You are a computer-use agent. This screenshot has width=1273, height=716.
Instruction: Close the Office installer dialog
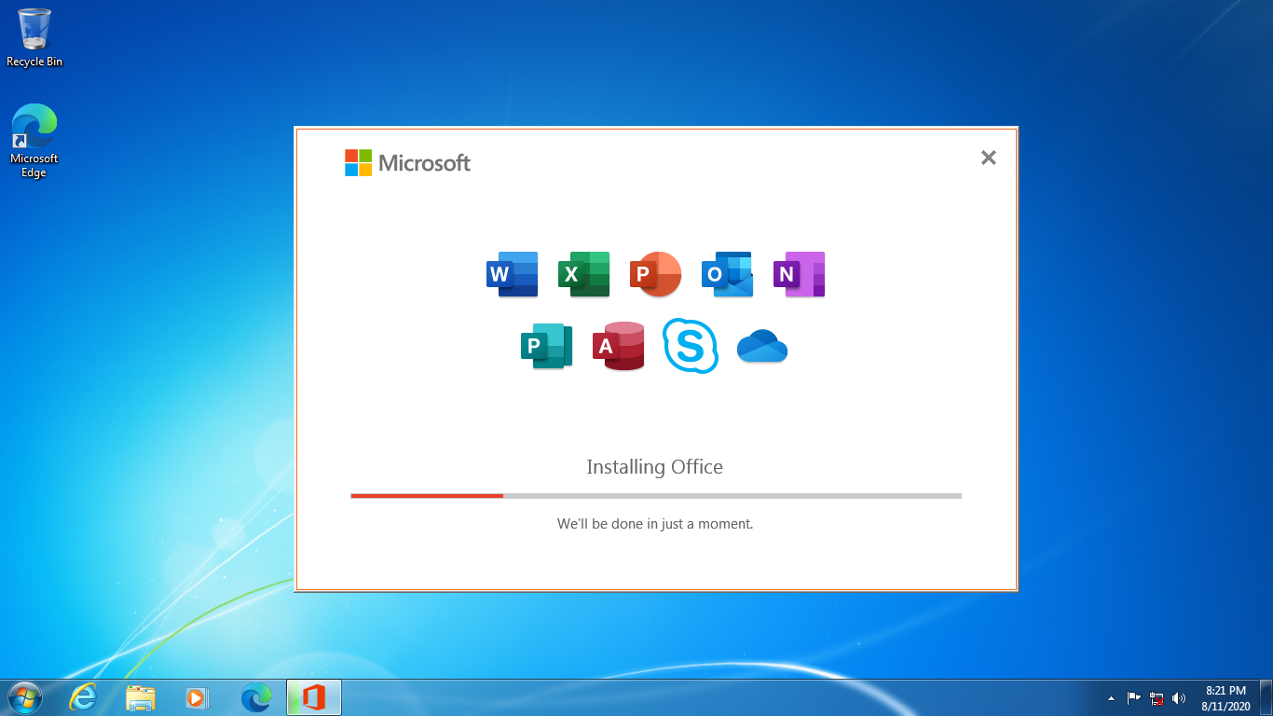point(989,158)
